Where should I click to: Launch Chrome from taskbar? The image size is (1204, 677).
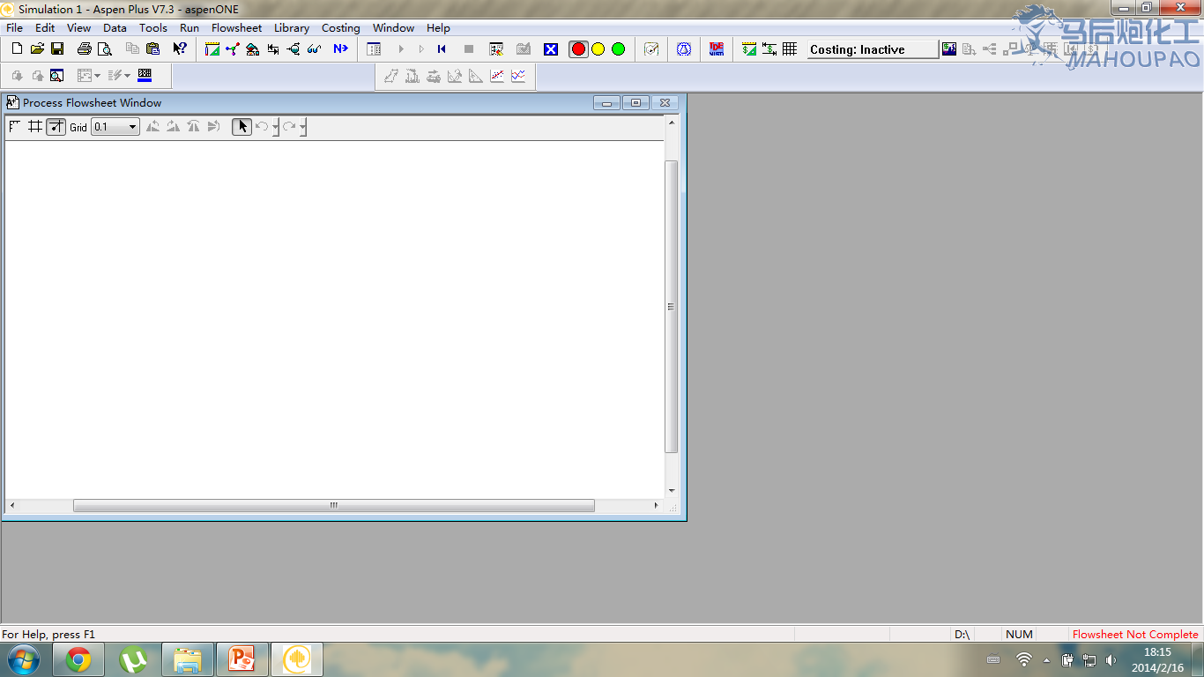click(x=78, y=659)
